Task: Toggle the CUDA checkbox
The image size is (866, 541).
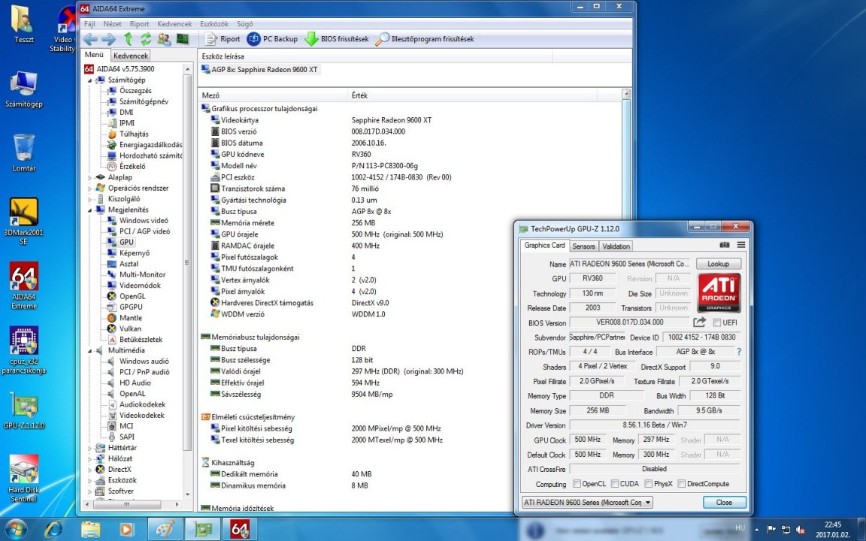Action: (615, 484)
